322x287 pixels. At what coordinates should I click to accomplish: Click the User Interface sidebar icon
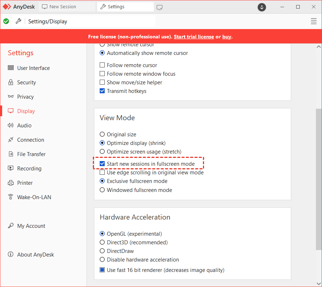click(11, 68)
